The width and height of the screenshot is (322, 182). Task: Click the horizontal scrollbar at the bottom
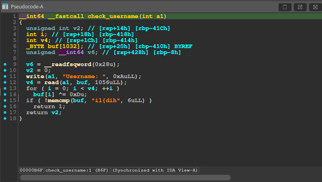(125, 178)
